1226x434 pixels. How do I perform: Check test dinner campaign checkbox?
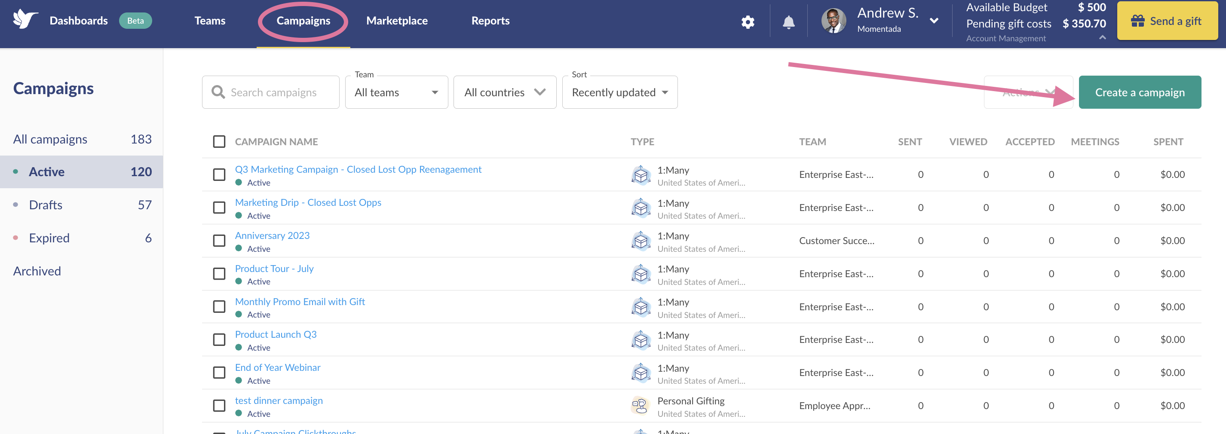pos(219,406)
